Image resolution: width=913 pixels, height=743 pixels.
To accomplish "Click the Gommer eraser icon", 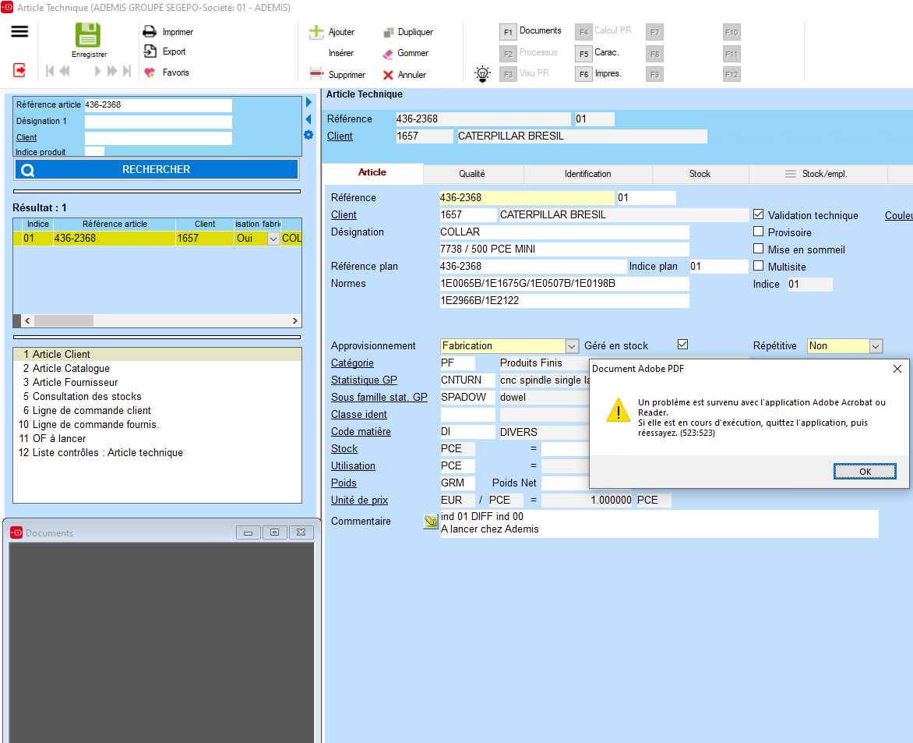I will coord(388,54).
